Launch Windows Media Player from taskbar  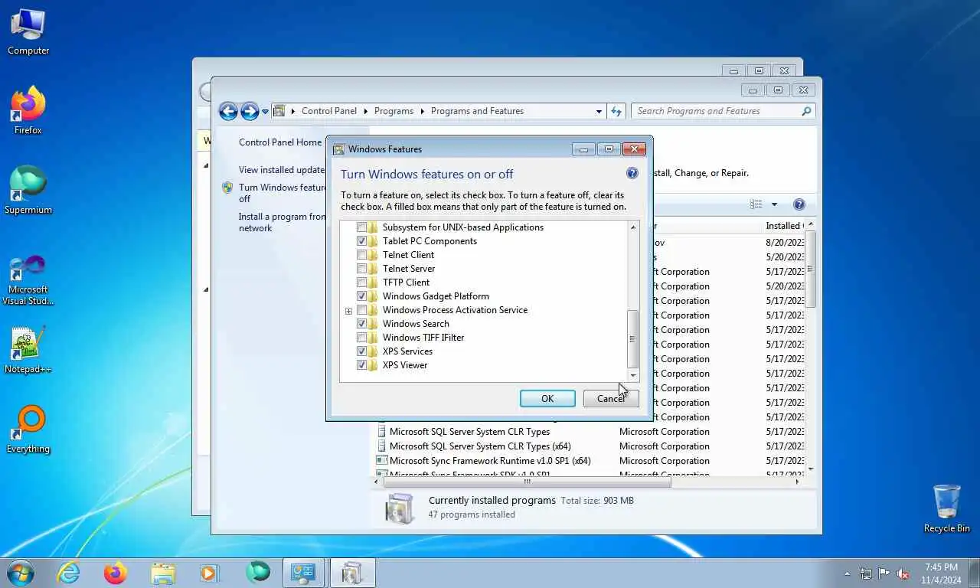209,573
